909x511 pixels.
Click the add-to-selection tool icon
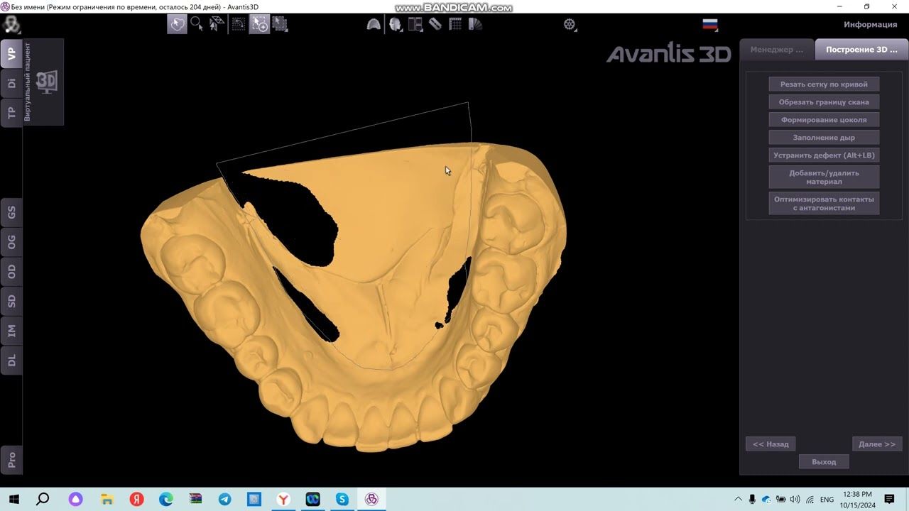[259, 24]
